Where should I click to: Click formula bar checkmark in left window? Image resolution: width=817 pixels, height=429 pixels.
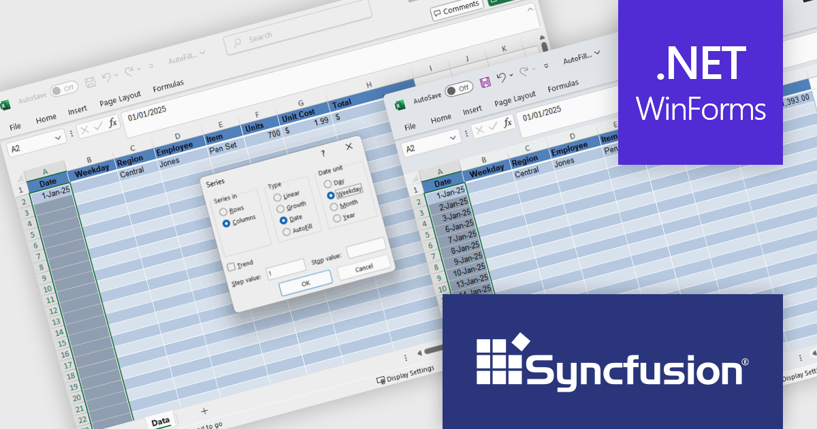99,127
